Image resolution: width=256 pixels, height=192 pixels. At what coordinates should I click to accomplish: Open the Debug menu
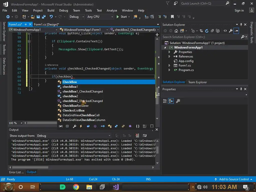click(63, 10)
